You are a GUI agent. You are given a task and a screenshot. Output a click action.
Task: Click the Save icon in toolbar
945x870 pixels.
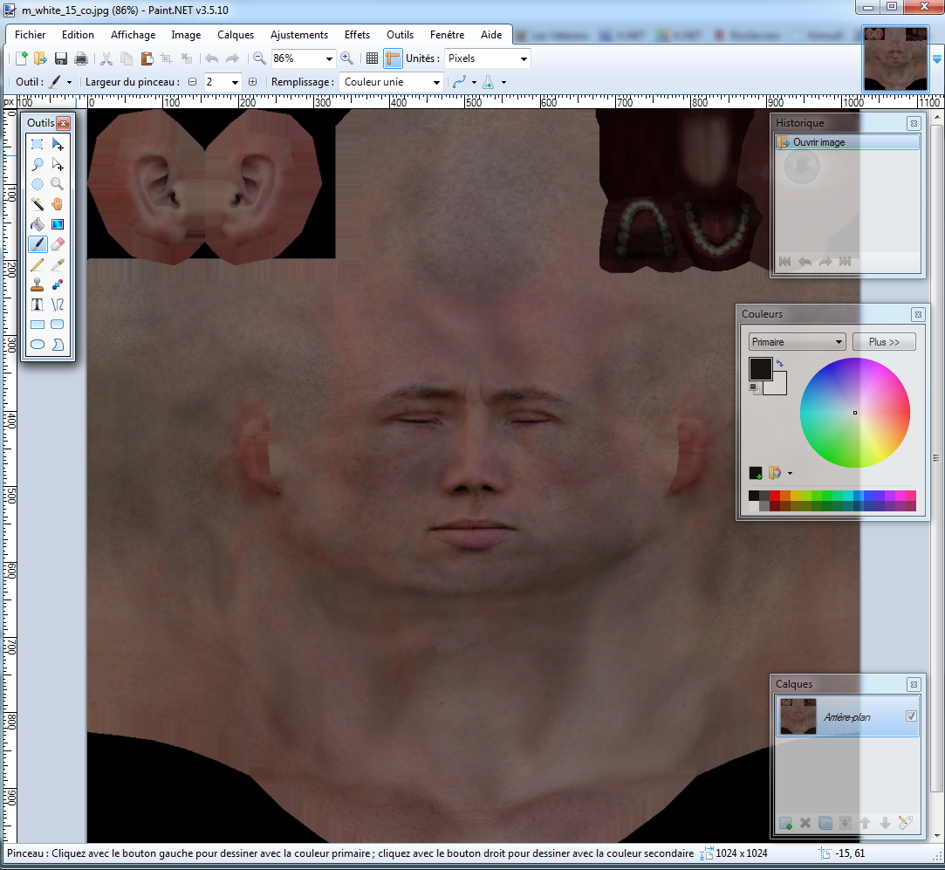tap(61, 58)
